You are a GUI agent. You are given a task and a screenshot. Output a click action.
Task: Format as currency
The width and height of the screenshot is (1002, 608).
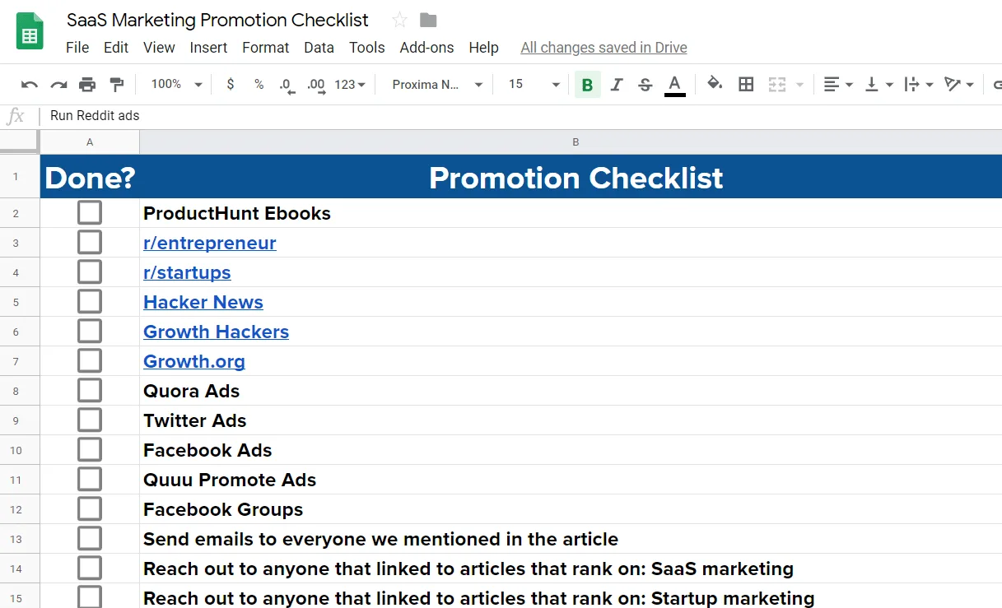coord(230,84)
